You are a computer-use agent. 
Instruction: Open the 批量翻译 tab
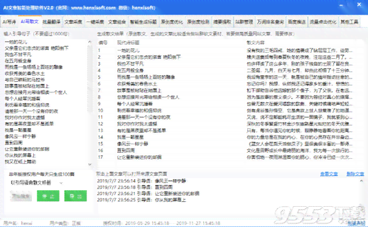click(52, 22)
